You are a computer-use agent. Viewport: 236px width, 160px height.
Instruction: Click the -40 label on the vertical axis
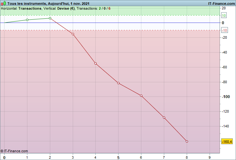[225, 52]
